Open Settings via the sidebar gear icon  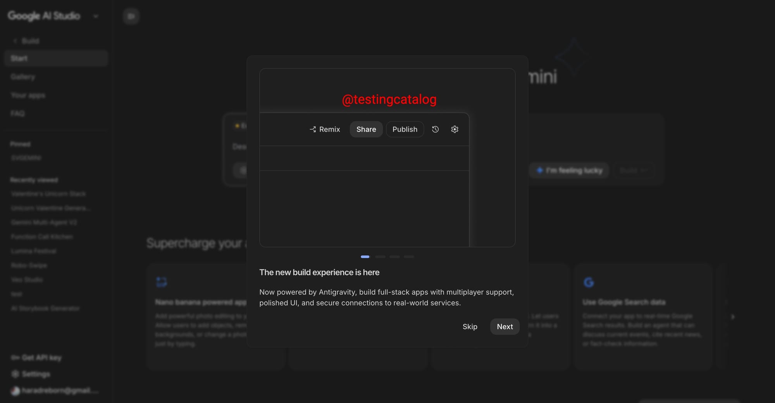[x=15, y=374]
